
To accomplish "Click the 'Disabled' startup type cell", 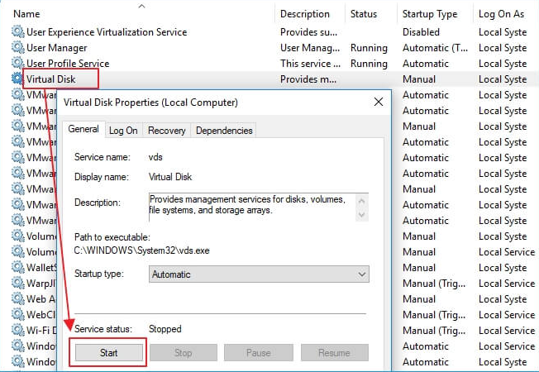I will [x=421, y=32].
